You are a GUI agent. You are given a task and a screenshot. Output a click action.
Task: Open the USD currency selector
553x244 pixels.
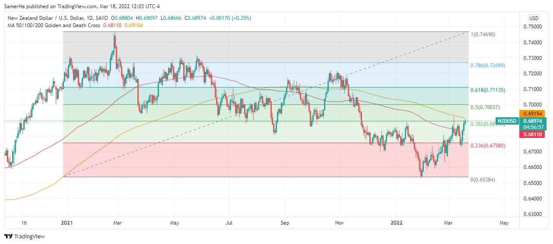534,18
